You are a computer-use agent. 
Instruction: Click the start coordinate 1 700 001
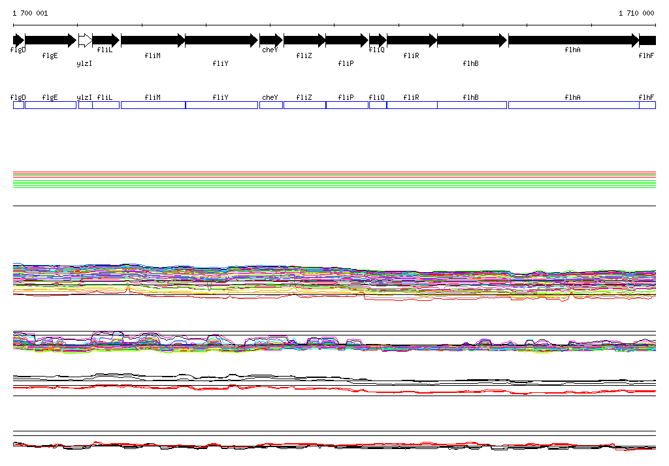[30, 13]
